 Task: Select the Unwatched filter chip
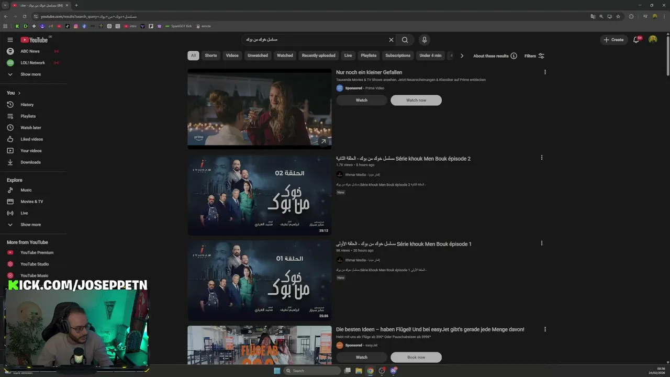(x=258, y=56)
